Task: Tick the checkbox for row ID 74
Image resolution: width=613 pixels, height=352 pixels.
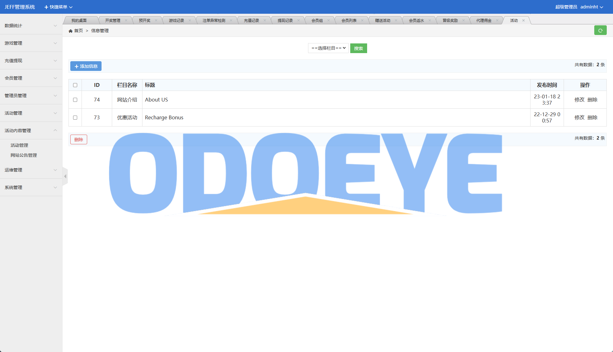Action: (75, 100)
